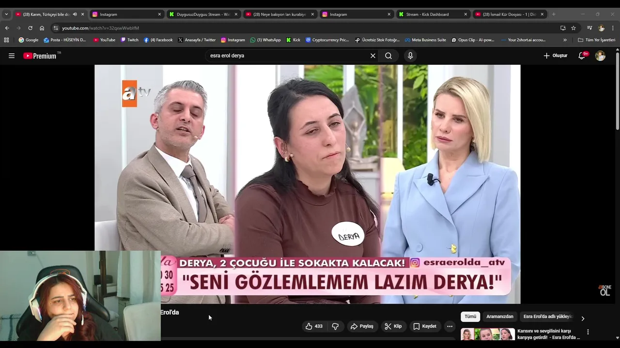Open the Google bookmark
The width and height of the screenshot is (620, 348).
coord(29,40)
